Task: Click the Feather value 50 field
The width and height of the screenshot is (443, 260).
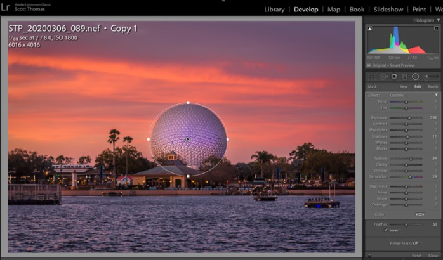Action: [435, 224]
